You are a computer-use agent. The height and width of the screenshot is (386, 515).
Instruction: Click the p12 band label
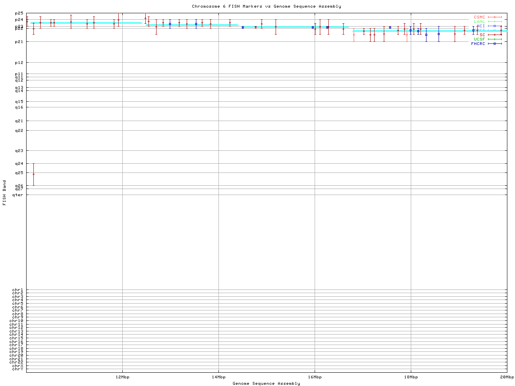pyautogui.click(x=19, y=63)
